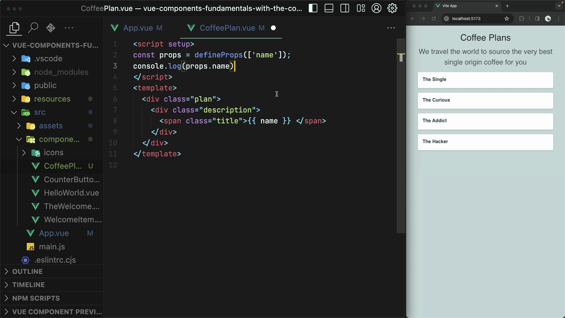
Task: Open a new browser tab plus button
Action: (507, 6)
